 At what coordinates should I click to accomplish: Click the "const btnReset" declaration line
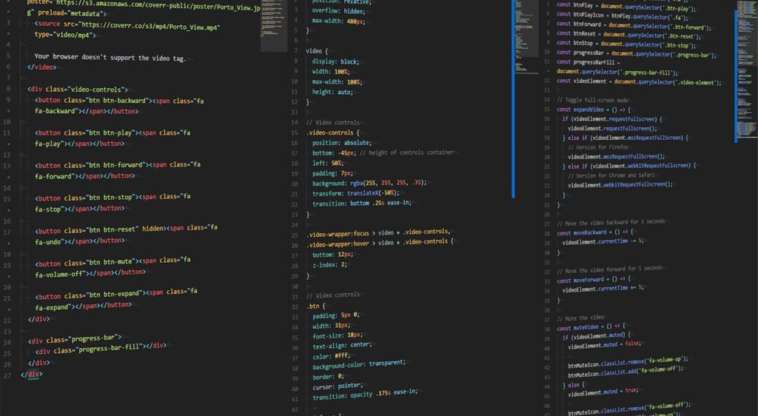coord(628,35)
